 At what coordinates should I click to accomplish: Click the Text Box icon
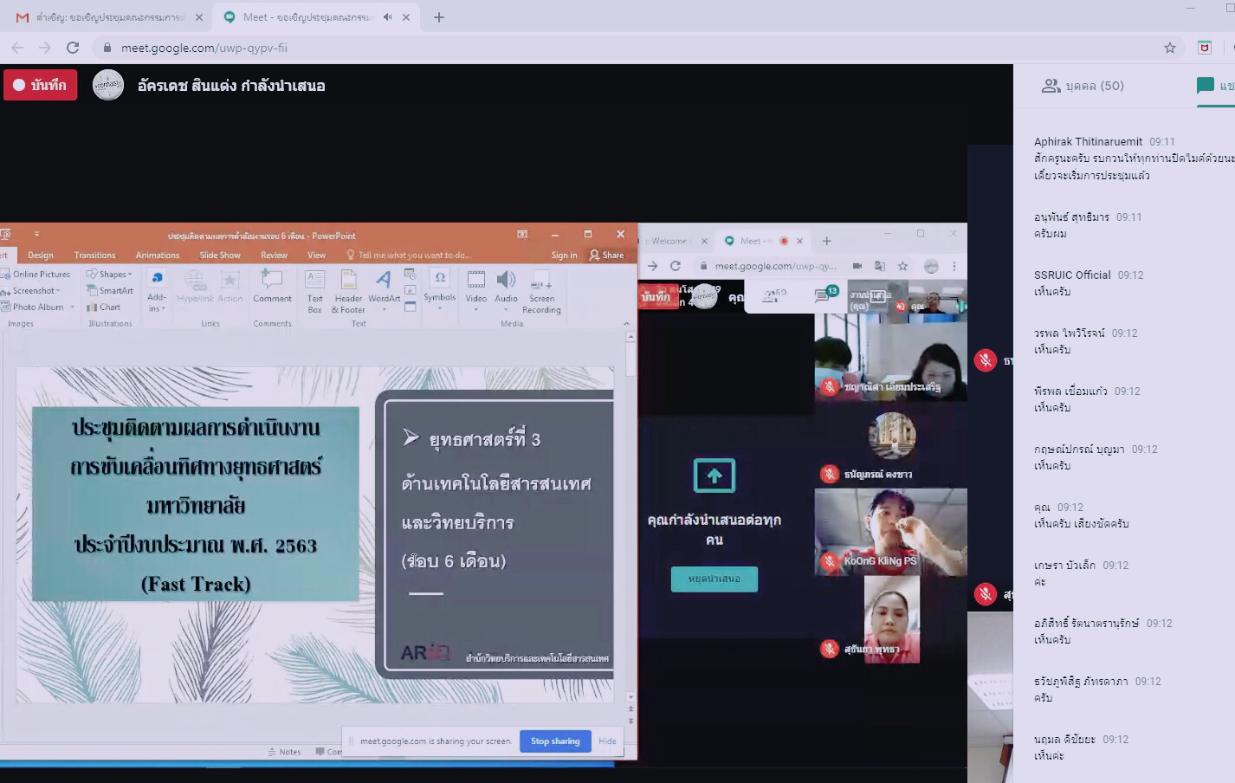pos(314,290)
